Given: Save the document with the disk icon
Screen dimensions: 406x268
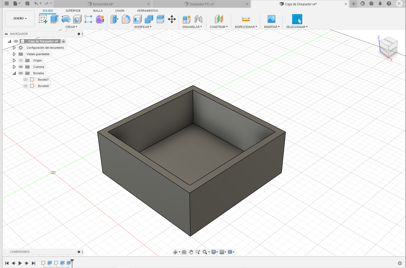Looking at the screenshot, I should click(x=27, y=3).
